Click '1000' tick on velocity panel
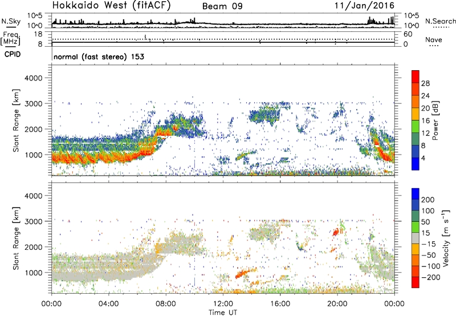The height and width of the screenshot is (316, 456). [x=34, y=273]
